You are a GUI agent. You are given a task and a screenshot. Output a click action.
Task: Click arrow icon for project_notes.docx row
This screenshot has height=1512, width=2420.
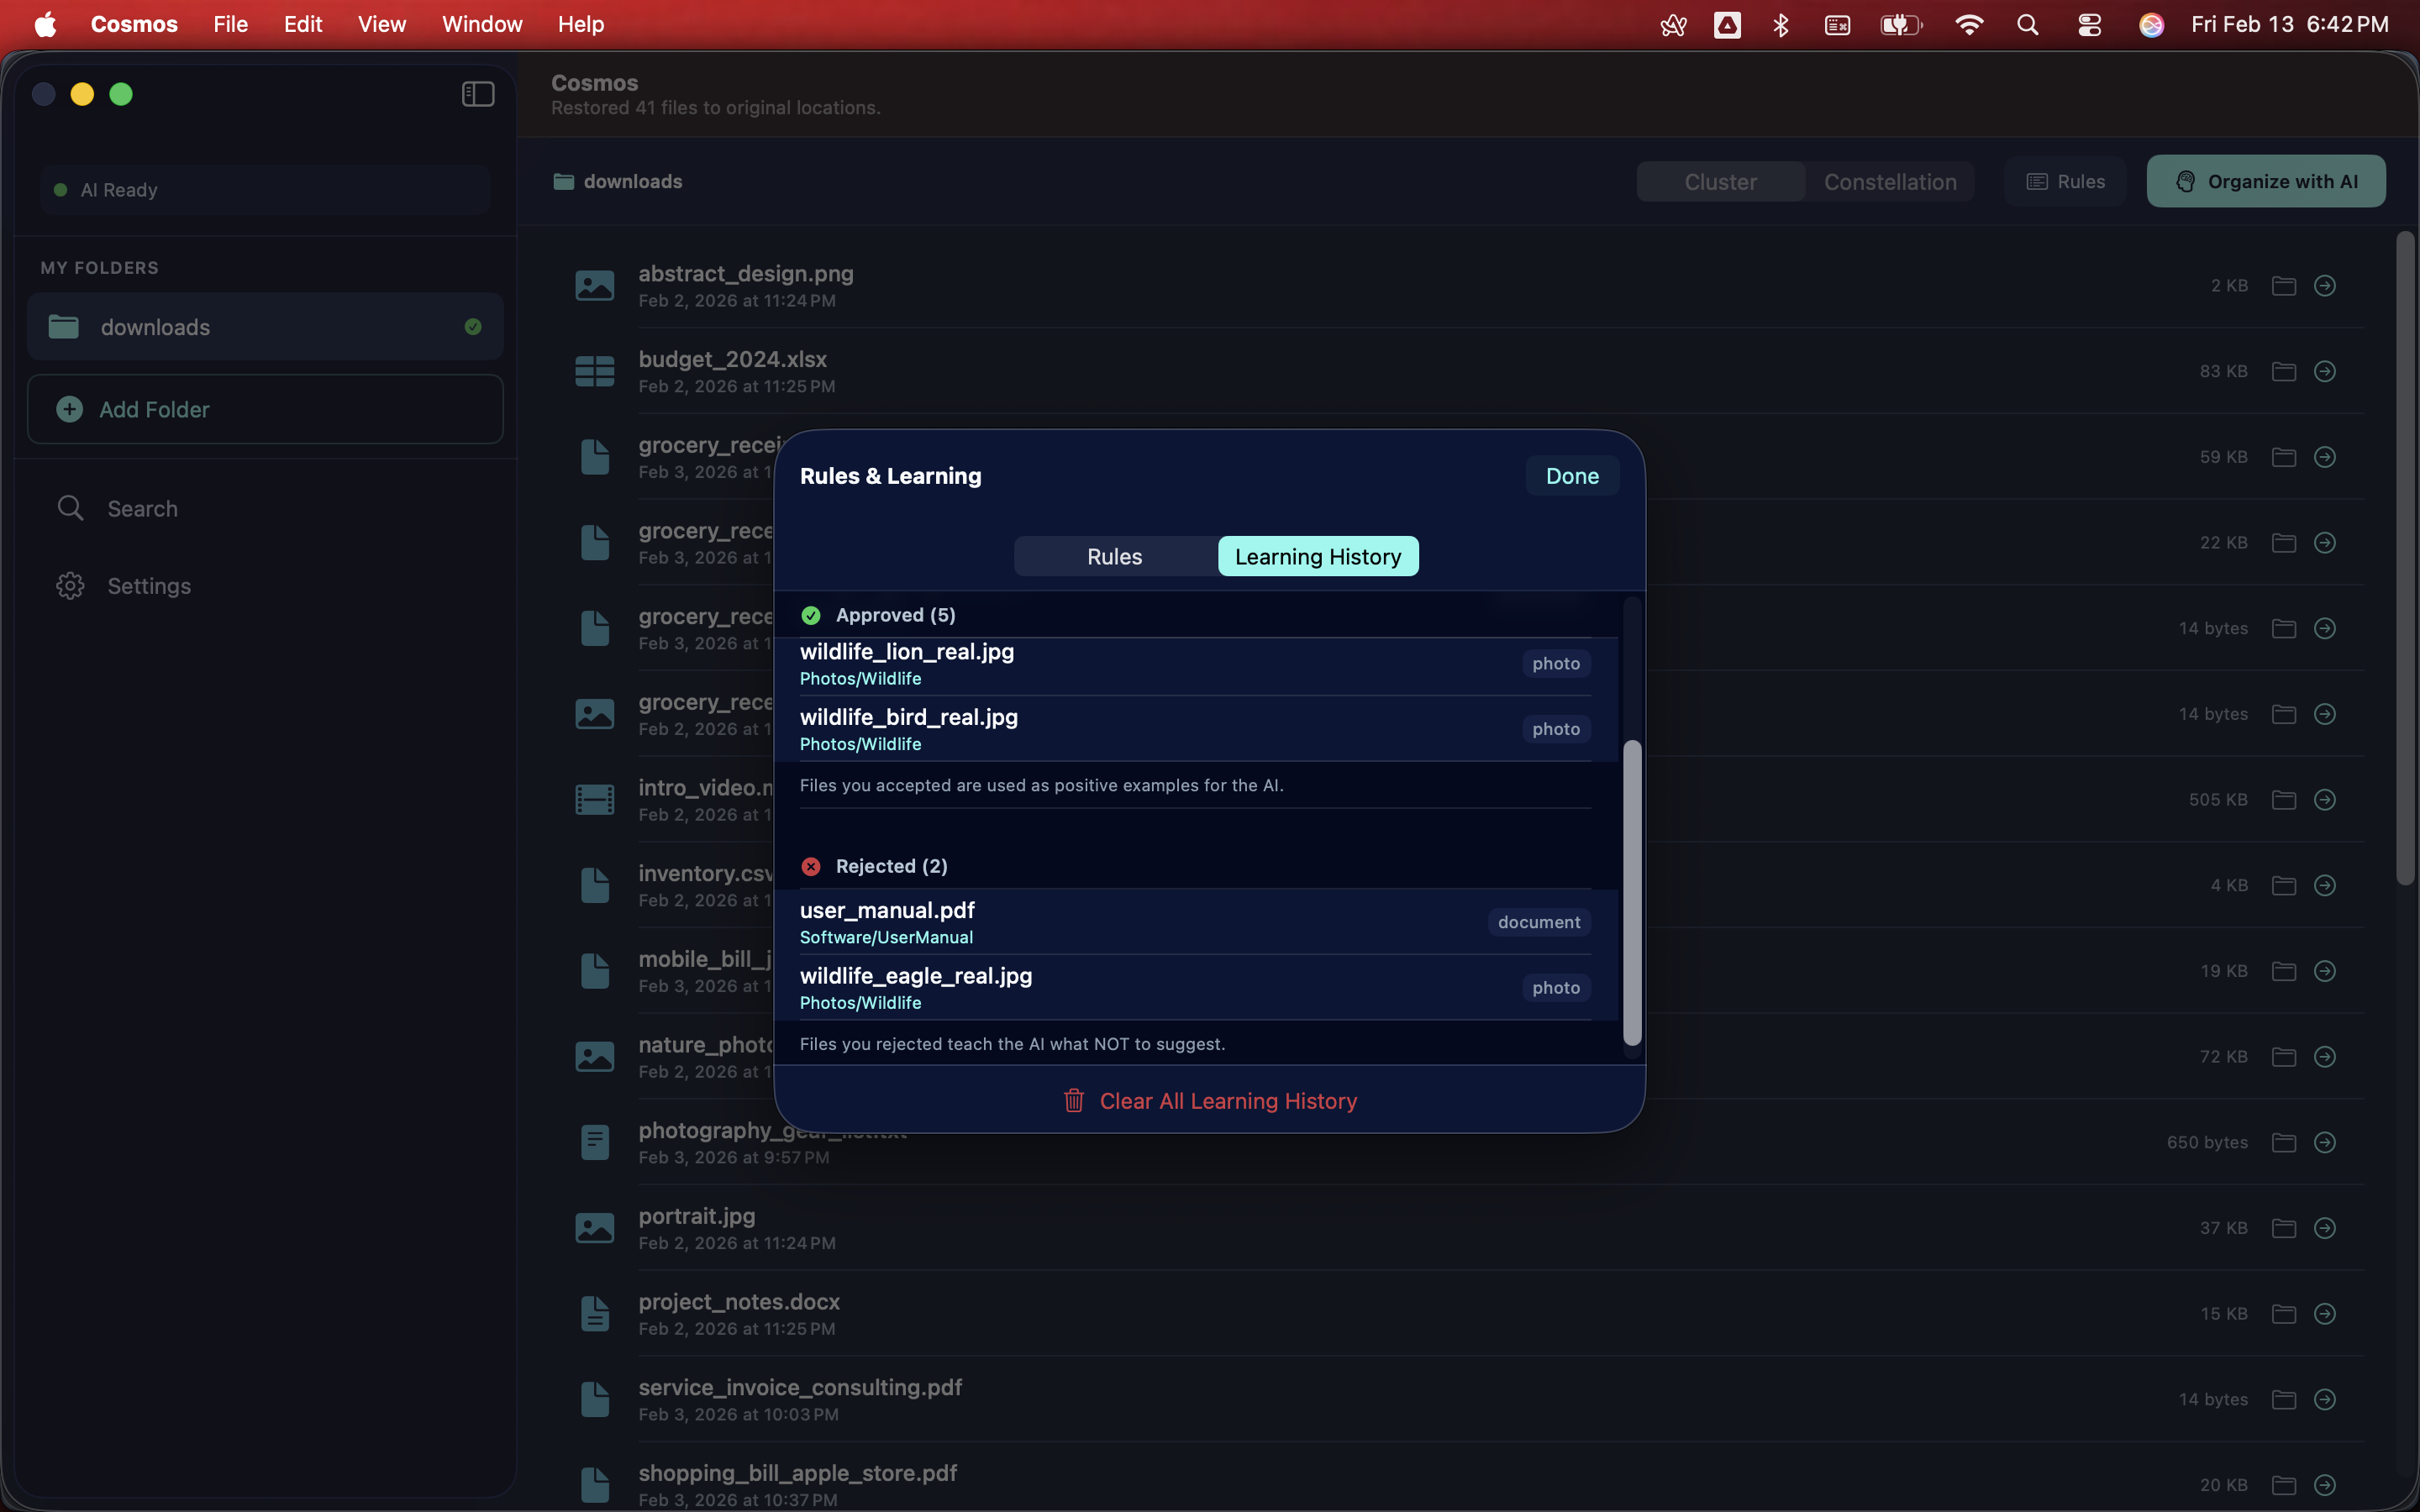pyautogui.click(x=2325, y=1314)
